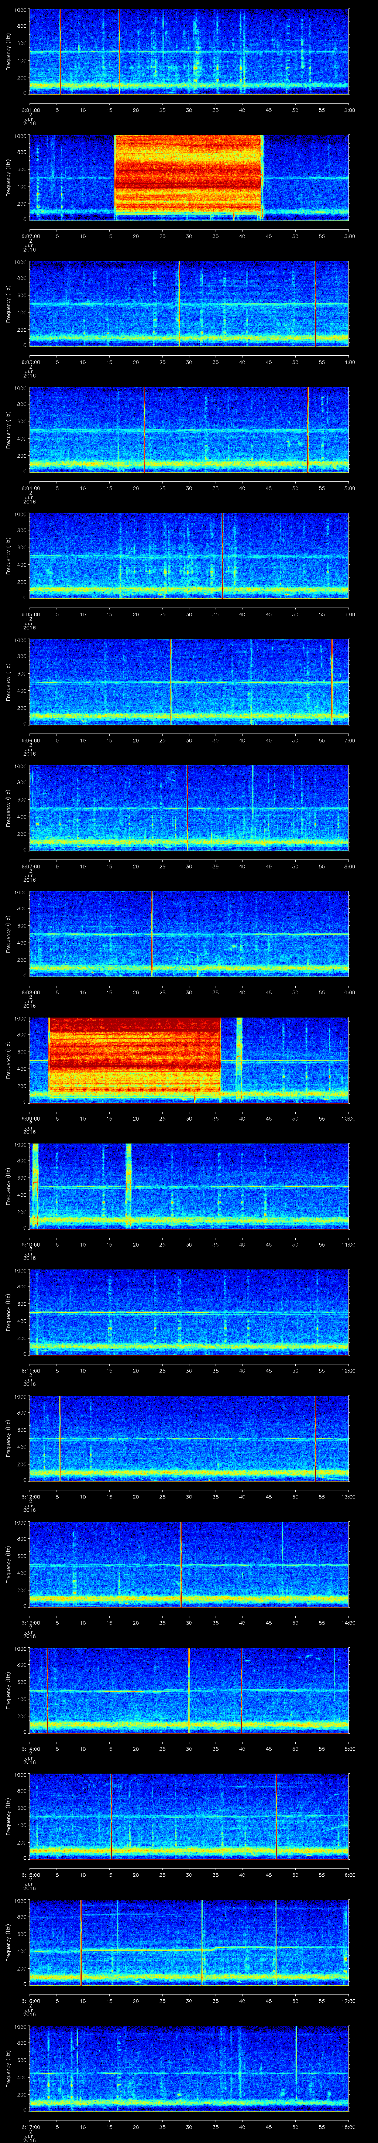Viewport: 378px width, 2143px height.
Task: Click the 1000 Hz tick label of the 6:08 spectrogram
Action: (20, 893)
